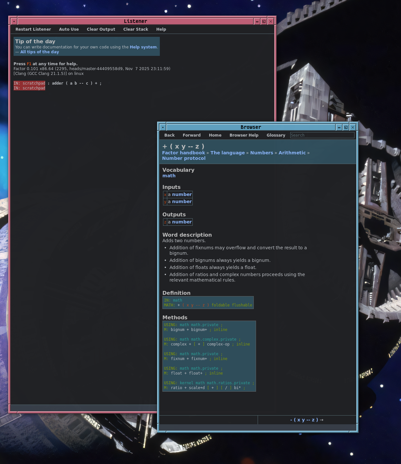Screen dimensions: 401x464
Task: Open the Browser window menu button
Action: tap(163, 127)
